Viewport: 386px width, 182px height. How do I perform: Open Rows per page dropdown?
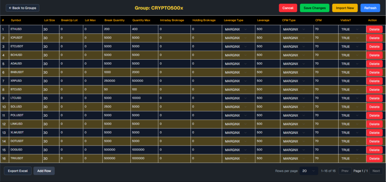click(x=309, y=171)
